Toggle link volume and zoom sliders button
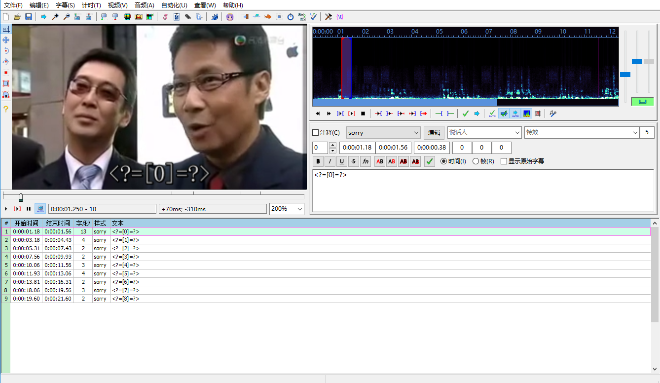Image resolution: width=660 pixels, height=383 pixels. click(642, 101)
